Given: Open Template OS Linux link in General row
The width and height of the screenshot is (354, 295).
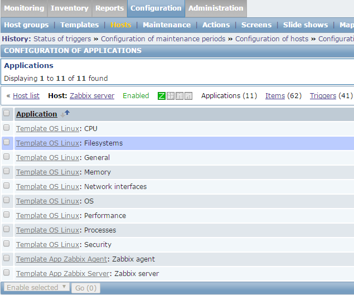Looking at the screenshot, I should point(47,157).
